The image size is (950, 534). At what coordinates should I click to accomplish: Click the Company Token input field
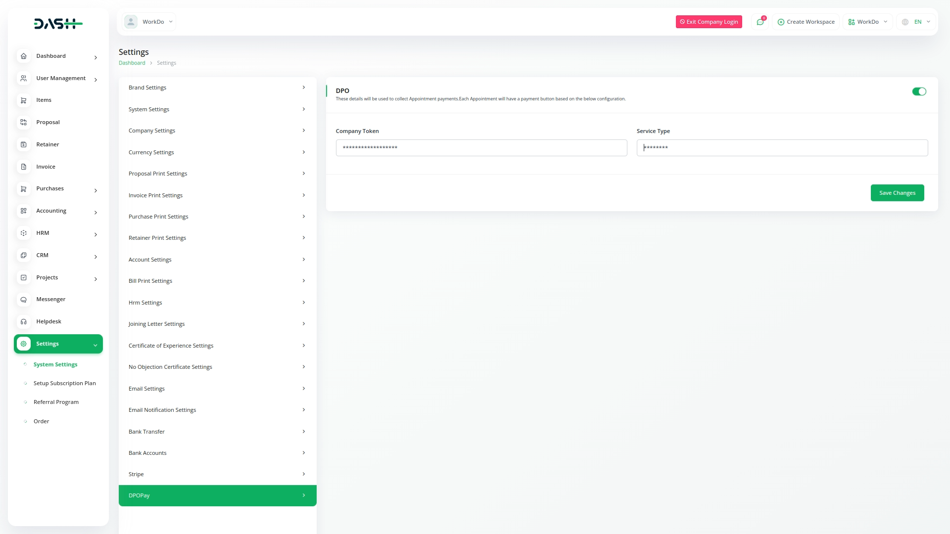481,148
